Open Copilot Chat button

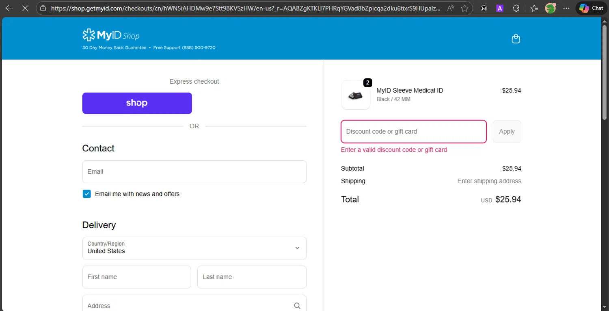pos(591,8)
